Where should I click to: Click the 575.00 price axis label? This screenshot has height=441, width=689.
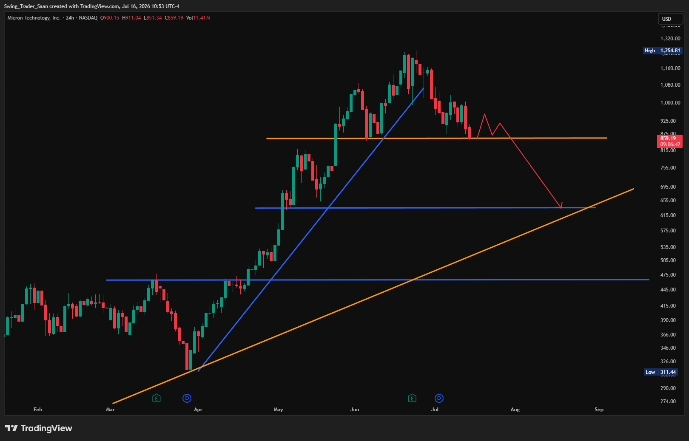pyautogui.click(x=668, y=231)
